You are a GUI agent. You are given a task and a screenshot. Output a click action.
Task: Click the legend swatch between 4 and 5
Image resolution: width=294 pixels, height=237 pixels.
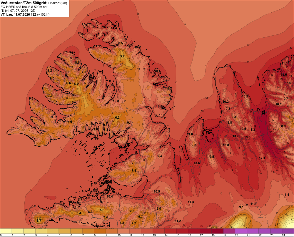click(53, 231)
